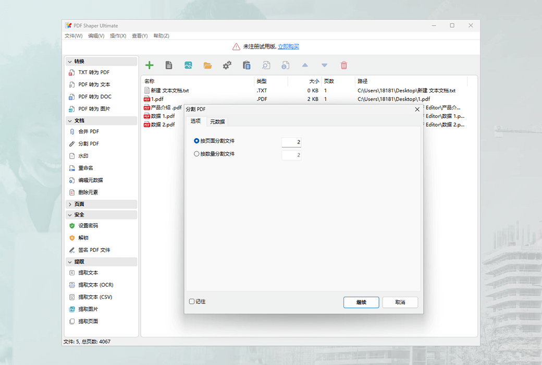542x365 pixels.
Task: Select 按数量分割文件 radio button
Action: (x=196, y=154)
